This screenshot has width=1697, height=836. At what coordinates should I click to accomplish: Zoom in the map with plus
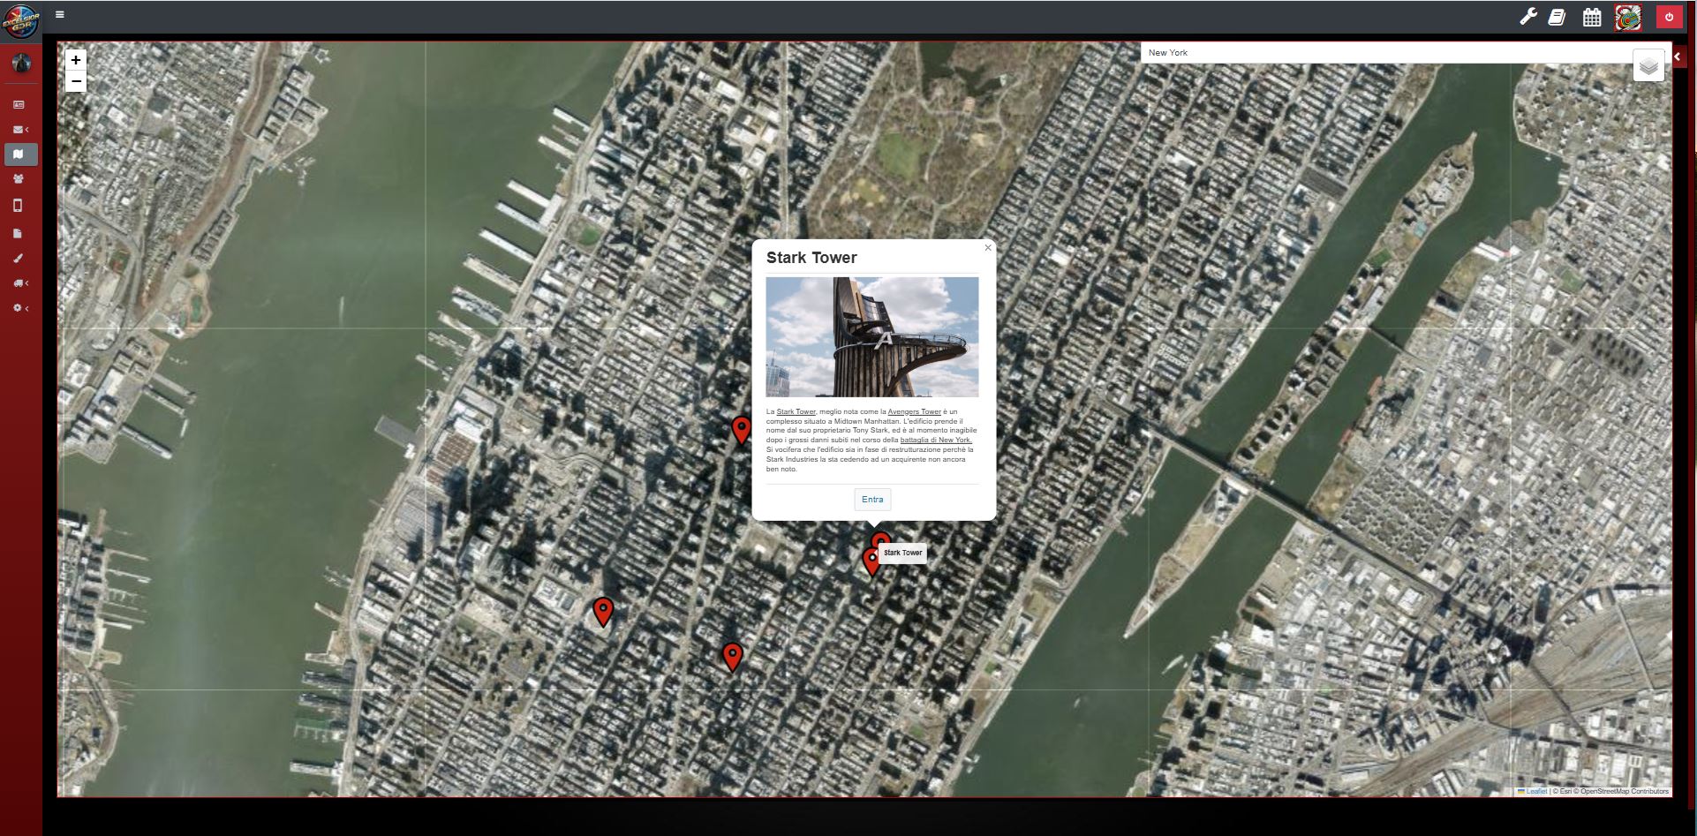pos(76,60)
